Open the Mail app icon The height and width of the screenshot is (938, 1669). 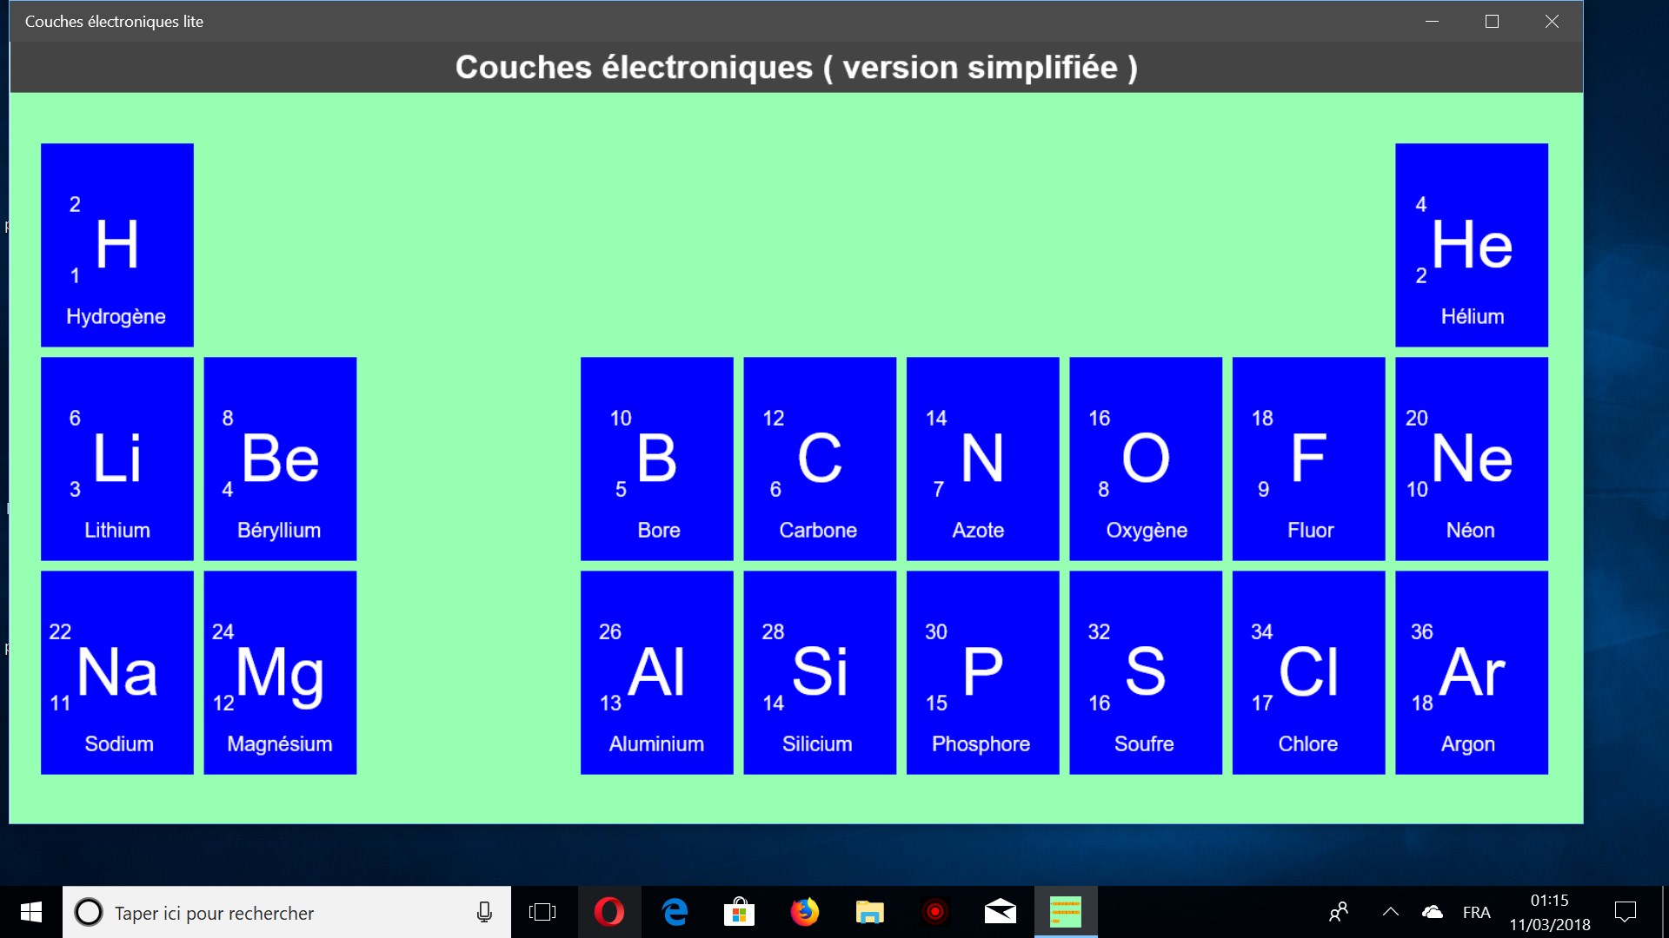point(1000,912)
